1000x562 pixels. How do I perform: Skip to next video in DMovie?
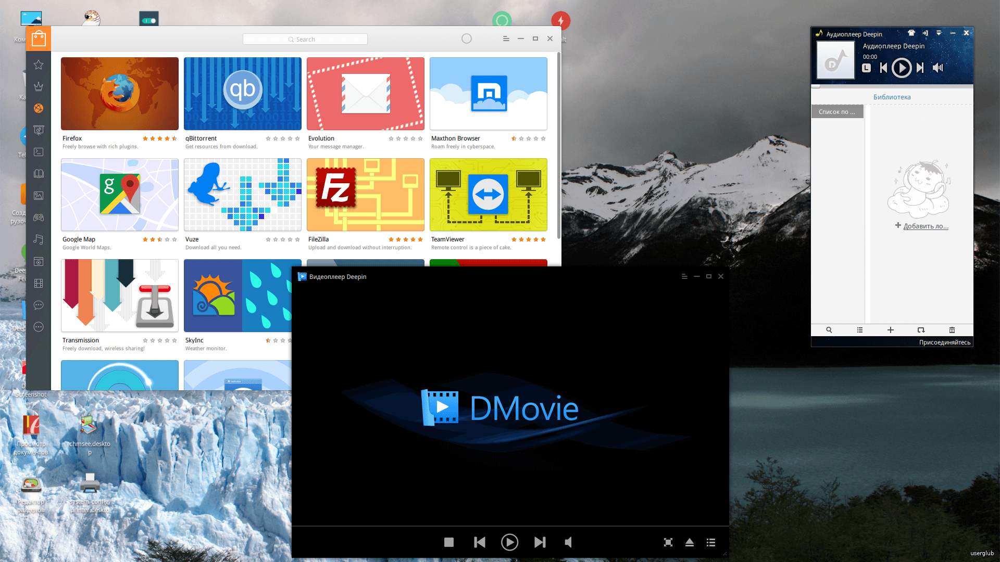540,542
